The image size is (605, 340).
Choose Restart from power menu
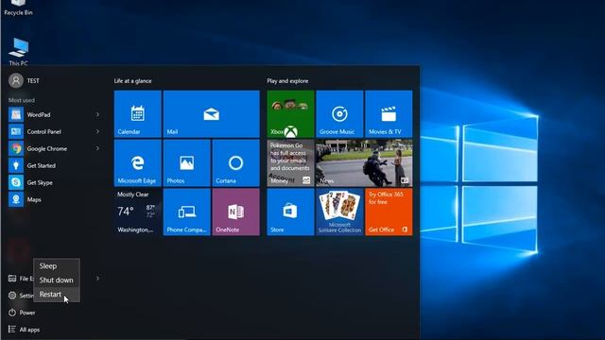coord(57,295)
